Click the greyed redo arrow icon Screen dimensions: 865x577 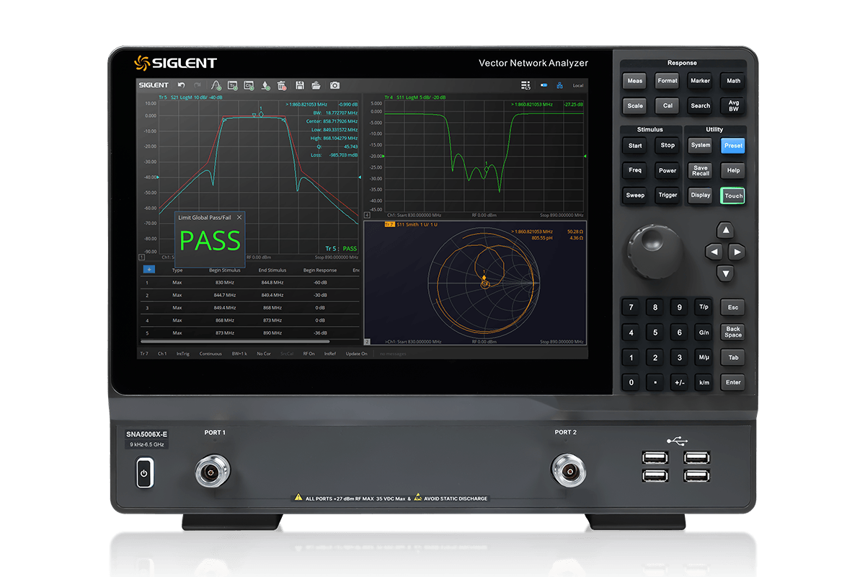(x=198, y=85)
